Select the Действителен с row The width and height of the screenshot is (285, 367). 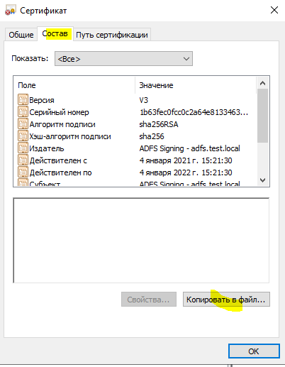[135, 160]
